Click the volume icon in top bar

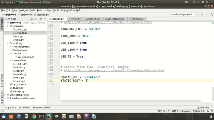[x=203, y=2]
